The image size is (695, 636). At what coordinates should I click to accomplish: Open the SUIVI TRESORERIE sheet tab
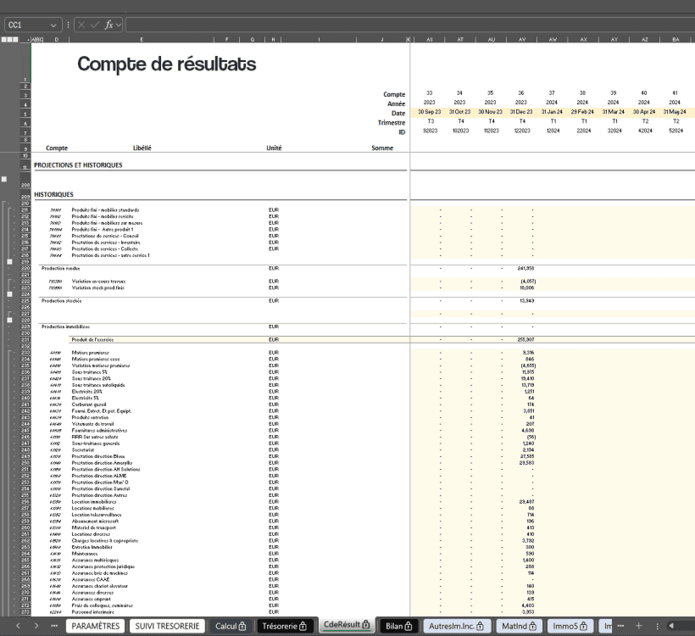[168, 626]
